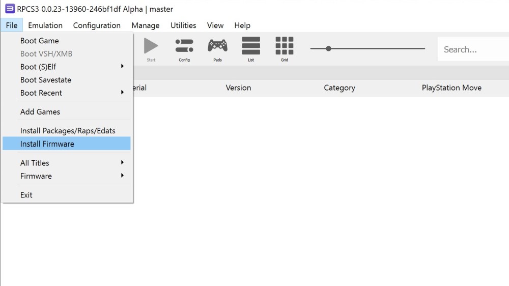Viewport: 509px width, 286px height.
Task: Switch to Grid view icon
Action: 285,46
